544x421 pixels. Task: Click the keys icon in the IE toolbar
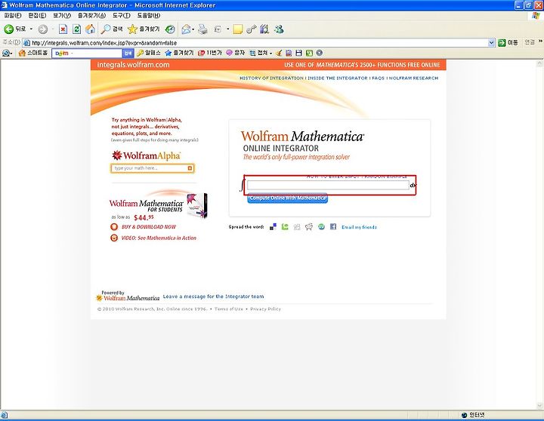point(251,29)
